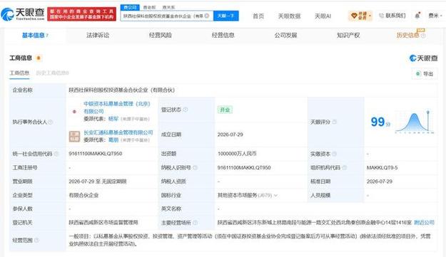Click help icon beside 历史信息 tab
The image size is (446, 257).
pos(423,36)
